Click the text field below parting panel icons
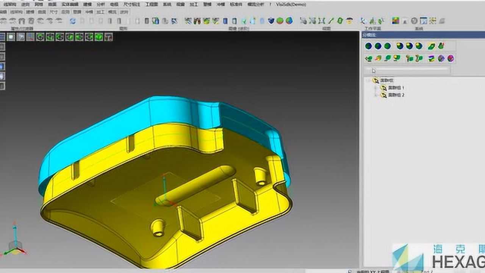Image resolution: width=485 pixels, height=273 pixels. point(407,70)
